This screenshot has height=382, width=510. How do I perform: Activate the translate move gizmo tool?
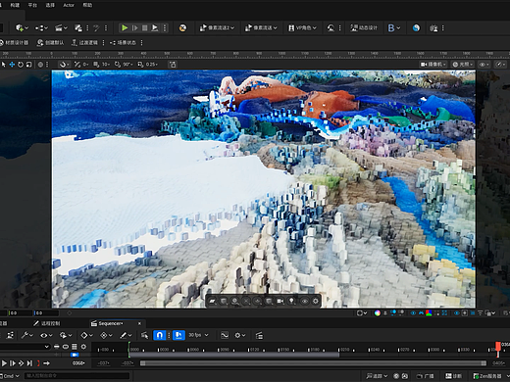click(12, 65)
